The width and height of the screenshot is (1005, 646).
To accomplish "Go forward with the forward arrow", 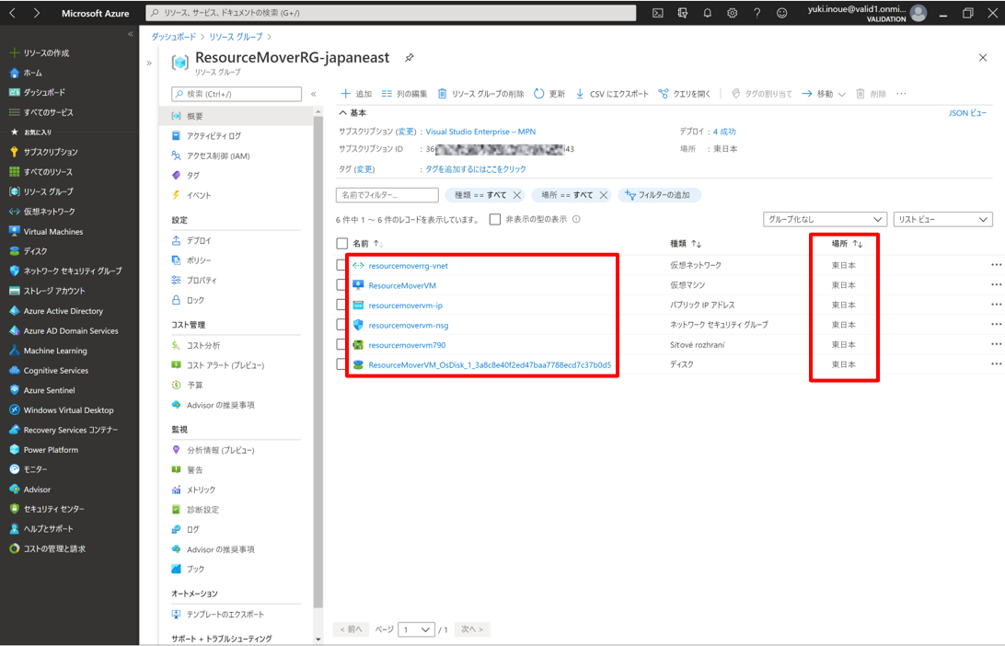I will 37,13.
